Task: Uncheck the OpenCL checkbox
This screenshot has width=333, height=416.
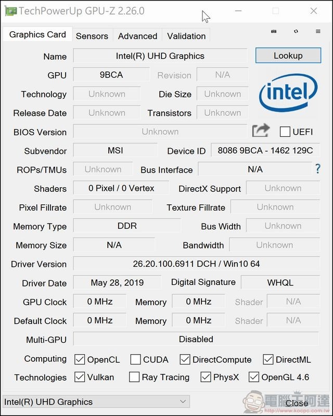Action: pos(79,359)
